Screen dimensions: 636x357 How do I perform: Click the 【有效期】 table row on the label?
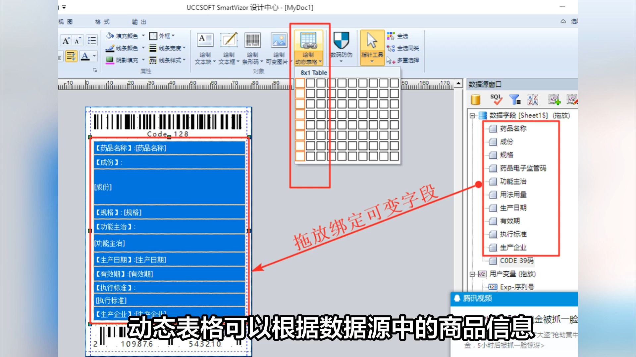(170, 274)
